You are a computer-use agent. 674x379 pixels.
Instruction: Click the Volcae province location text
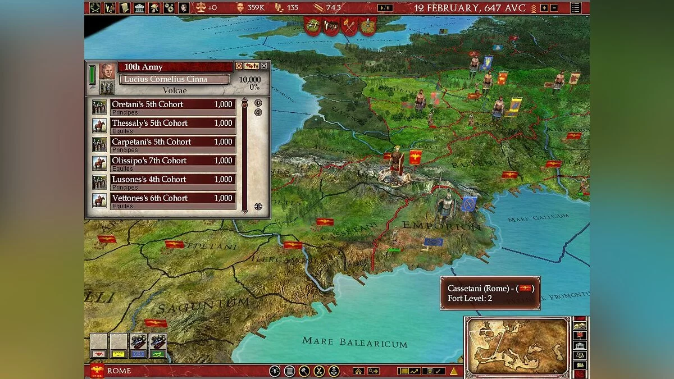(175, 90)
